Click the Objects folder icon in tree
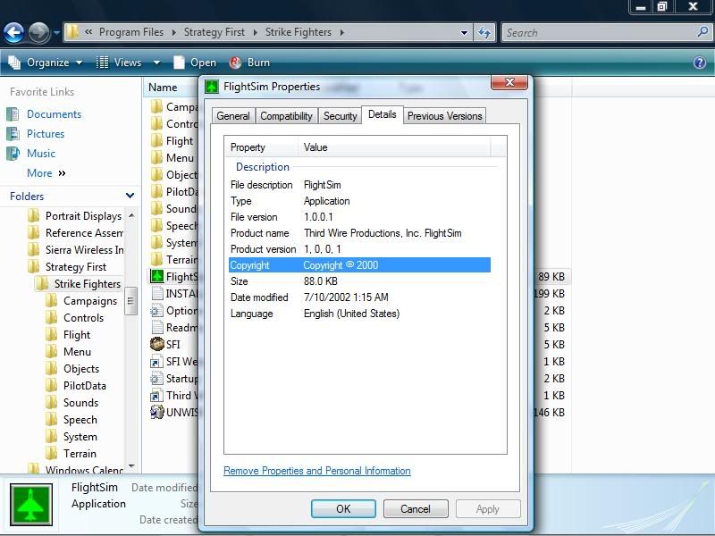The width and height of the screenshot is (715, 536). click(x=52, y=368)
